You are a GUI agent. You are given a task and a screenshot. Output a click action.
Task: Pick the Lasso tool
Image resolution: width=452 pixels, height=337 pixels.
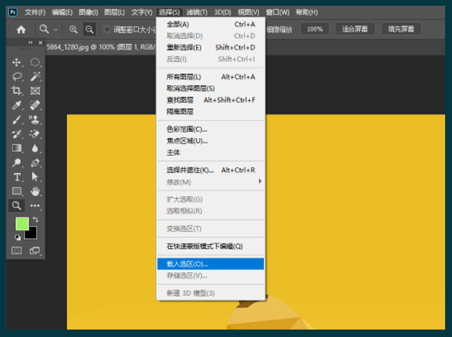click(17, 76)
